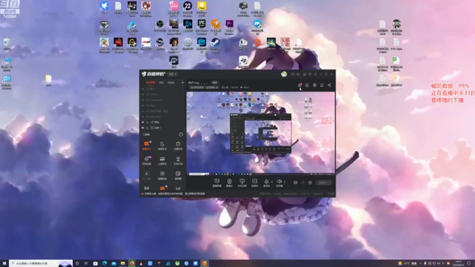475x267 pixels.
Task: Click the Adobe Premiere Pro desktop icon
Action: tap(229, 26)
